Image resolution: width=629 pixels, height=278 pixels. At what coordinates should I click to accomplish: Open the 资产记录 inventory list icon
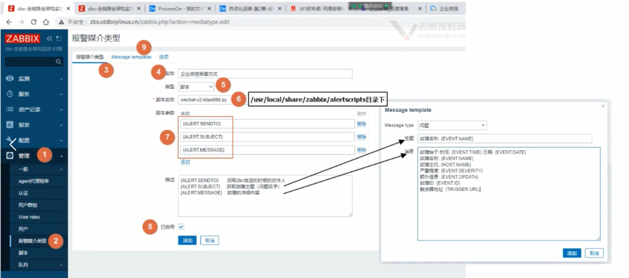tap(10, 109)
